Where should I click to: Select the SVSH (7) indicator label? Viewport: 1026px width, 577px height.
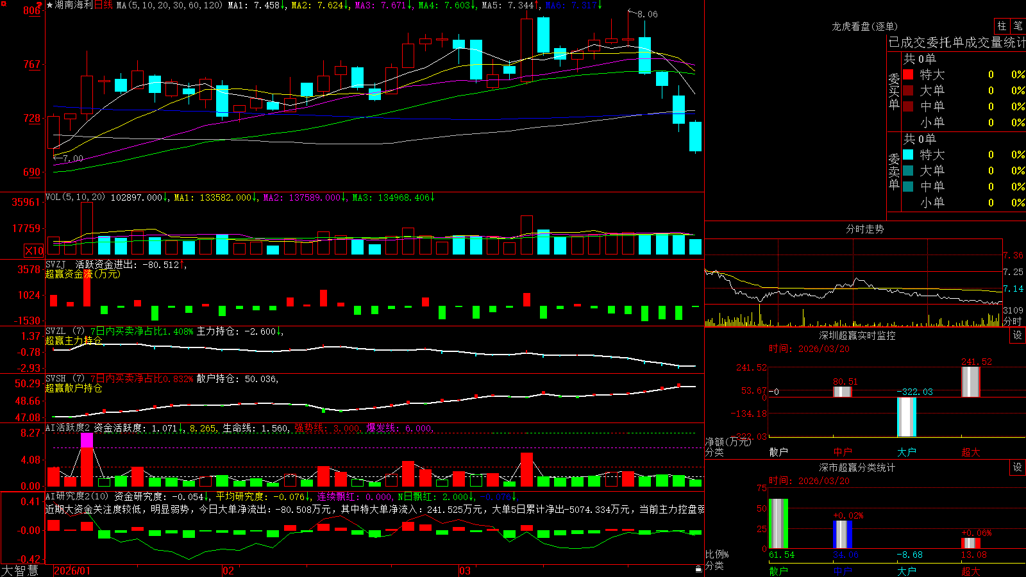point(65,379)
